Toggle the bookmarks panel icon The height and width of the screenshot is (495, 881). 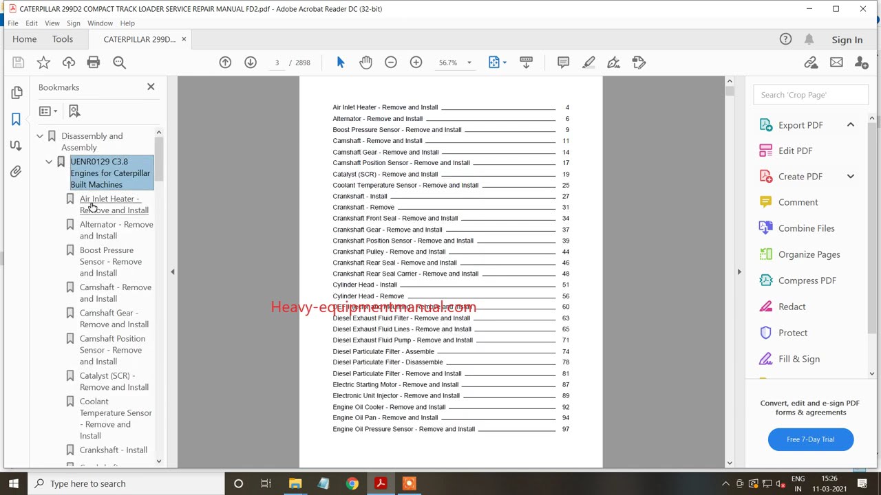[17, 119]
